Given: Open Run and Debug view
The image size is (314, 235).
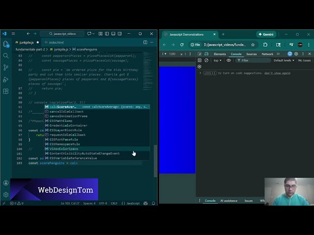Looking at the screenshot, I should pos(6,79).
